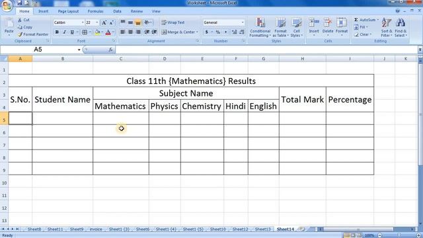Select column H header
423x238 pixels.
(x=303, y=59)
